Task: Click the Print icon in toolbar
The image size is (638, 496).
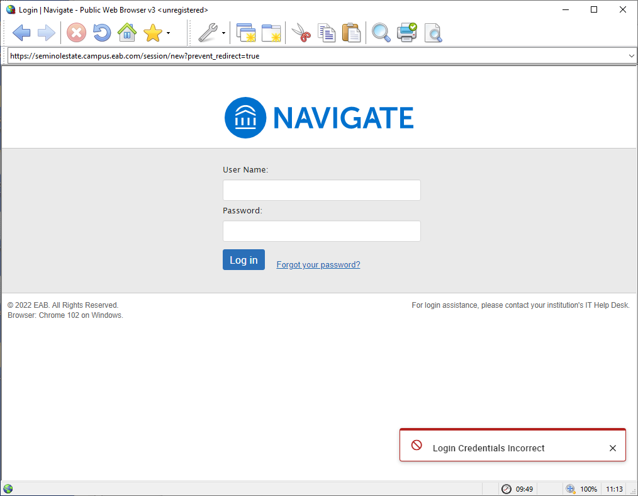Action: click(x=406, y=33)
